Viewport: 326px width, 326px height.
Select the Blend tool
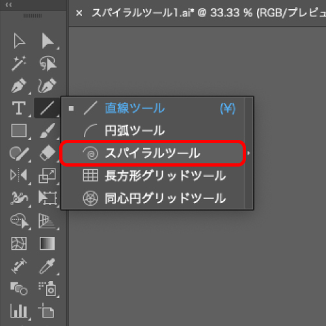click(19, 288)
